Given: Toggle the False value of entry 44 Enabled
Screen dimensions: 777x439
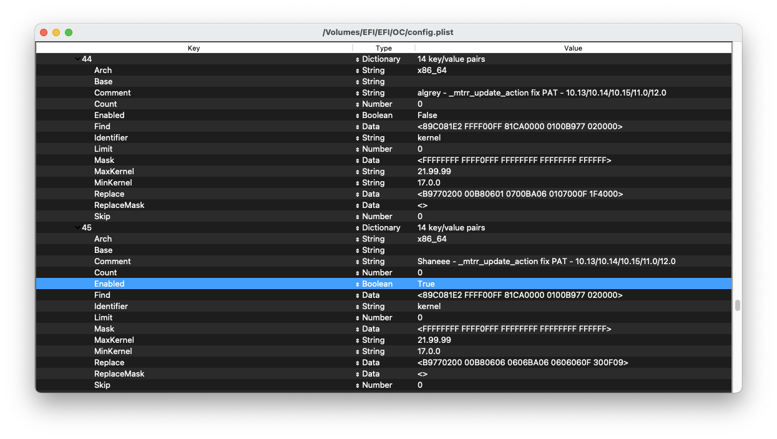Looking at the screenshot, I should point(427,116).
